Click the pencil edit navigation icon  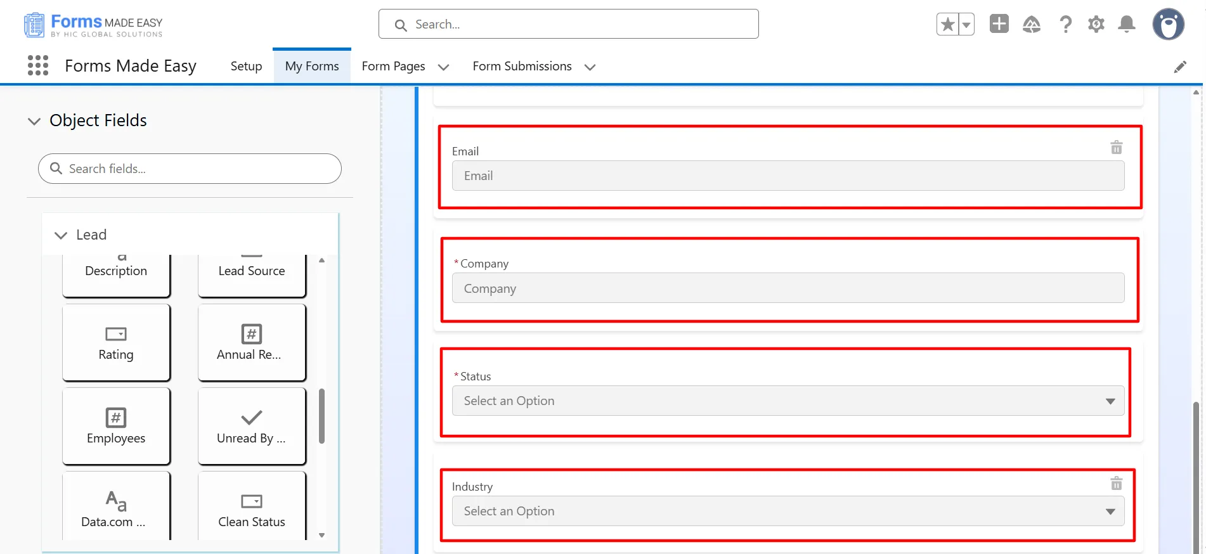pos(1179,67)
